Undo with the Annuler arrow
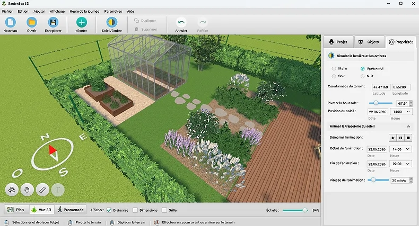 coord(181,22)
